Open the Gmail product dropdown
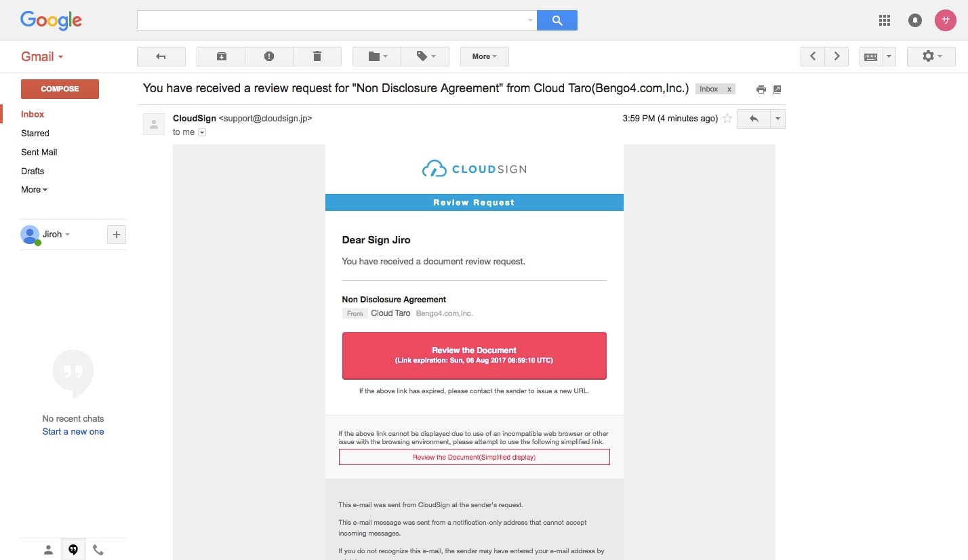Screen dimensions: 968x560 [42, 57]
